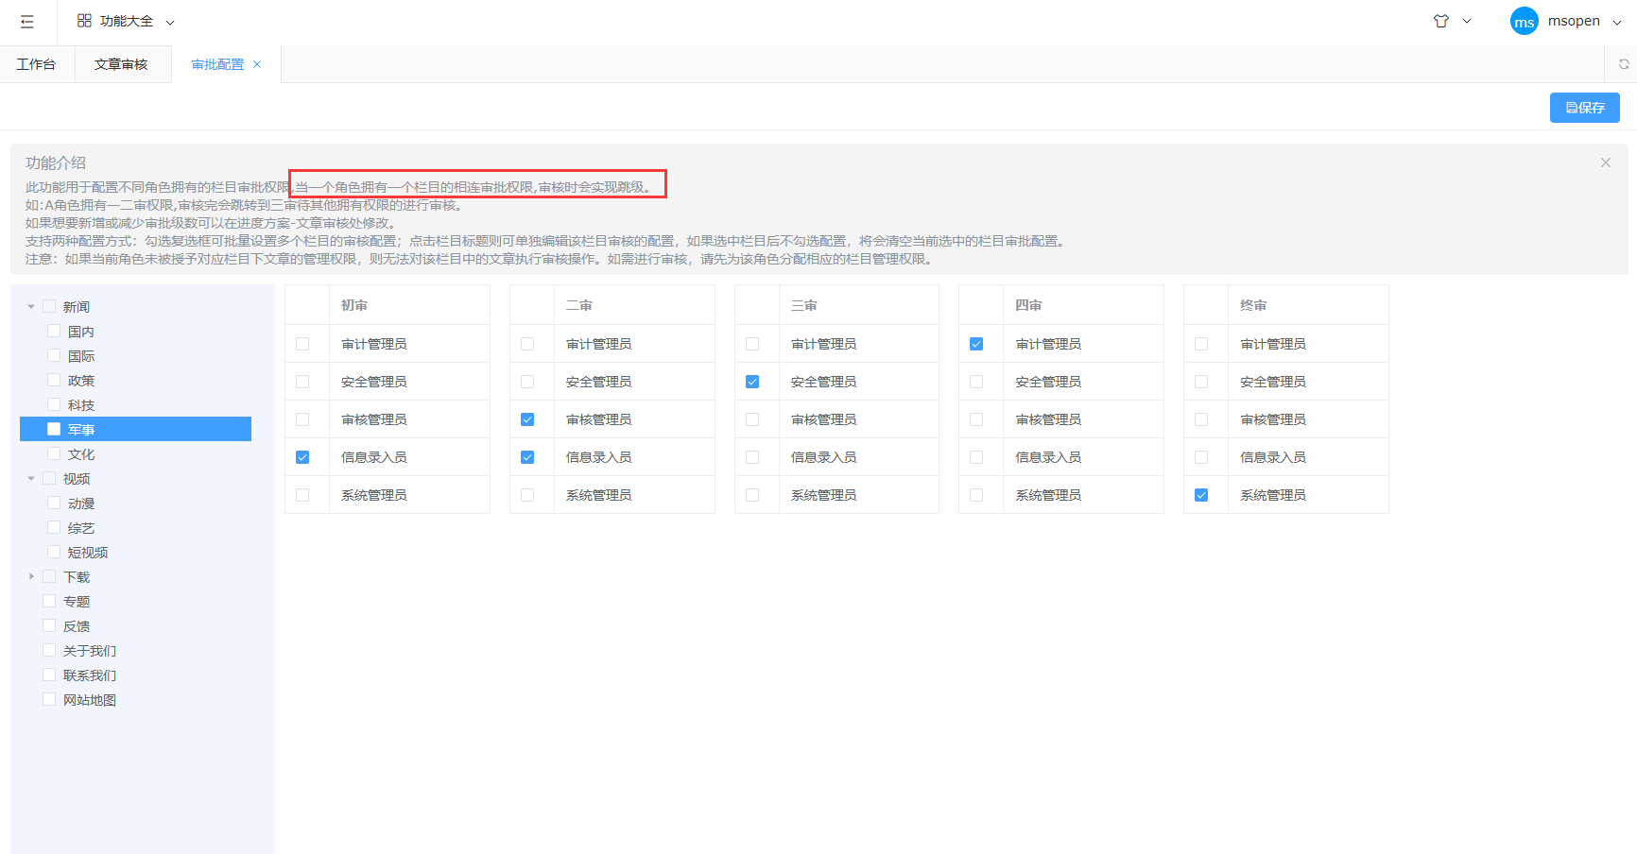Open the msopen user dropdown
The height and width of the screenshot is (854, 1637).
point(1584,22)
